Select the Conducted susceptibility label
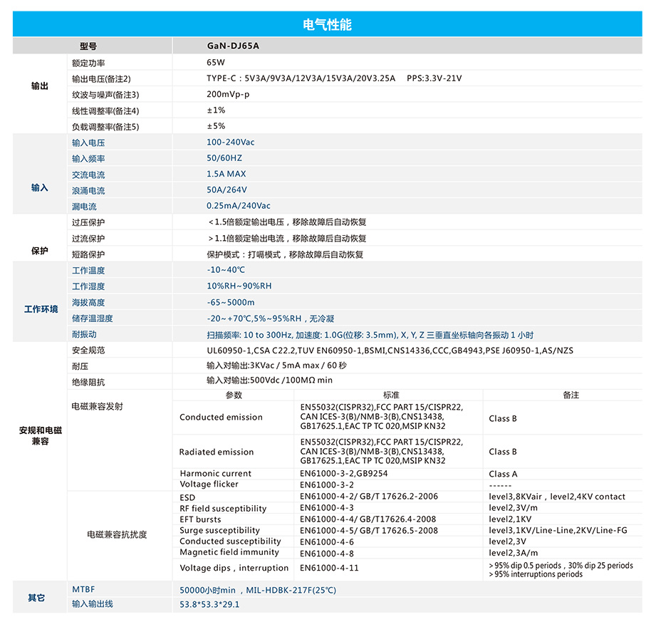This screenshot has width=651, height=622. click(x=231, y=541)
